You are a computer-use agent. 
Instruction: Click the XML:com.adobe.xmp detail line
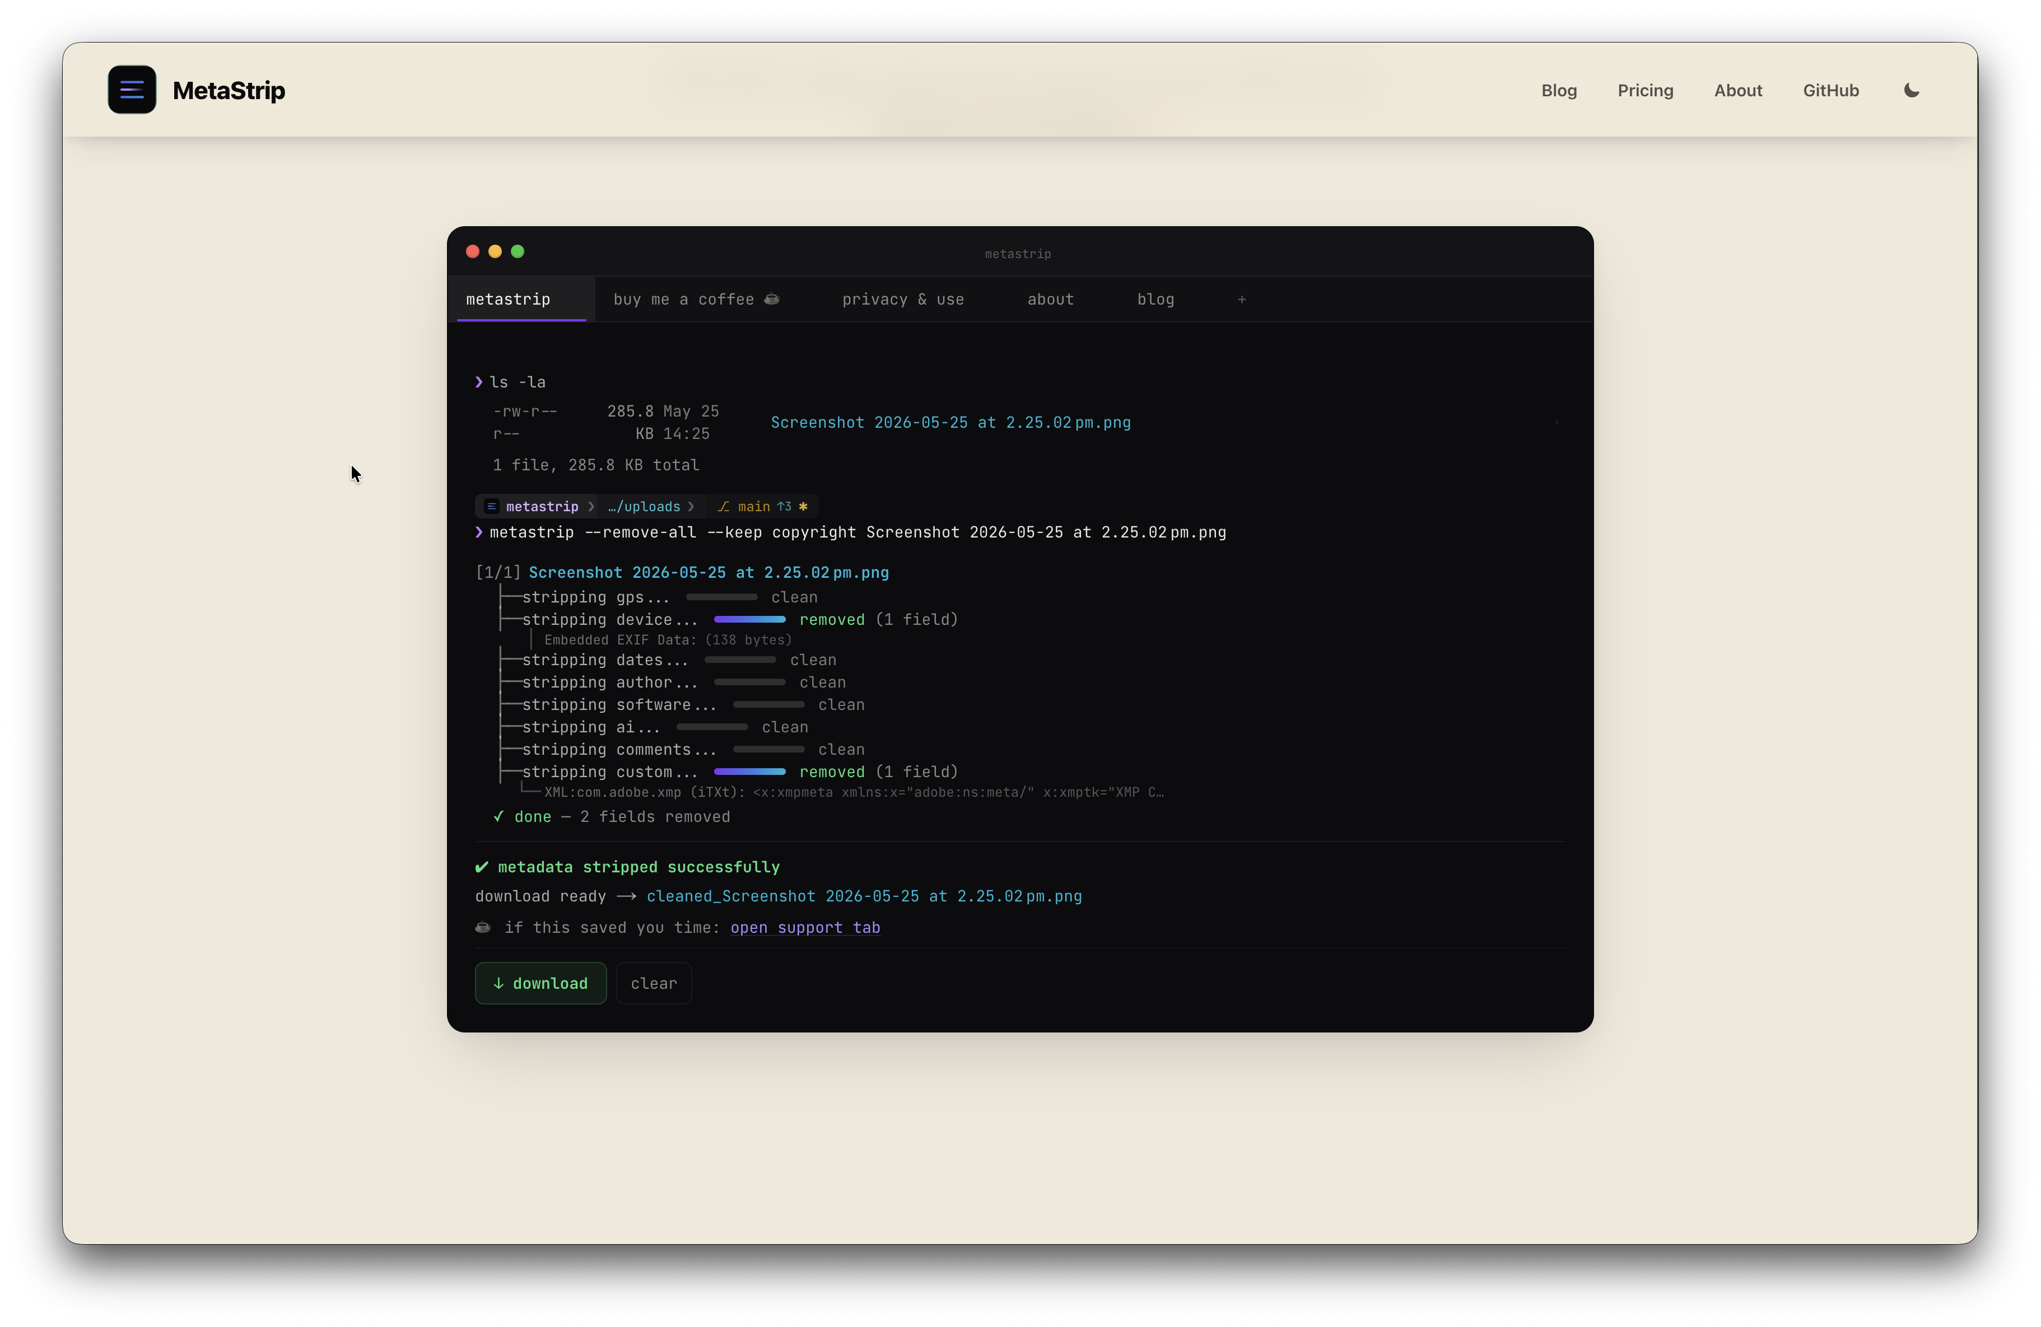click(853, 792)
